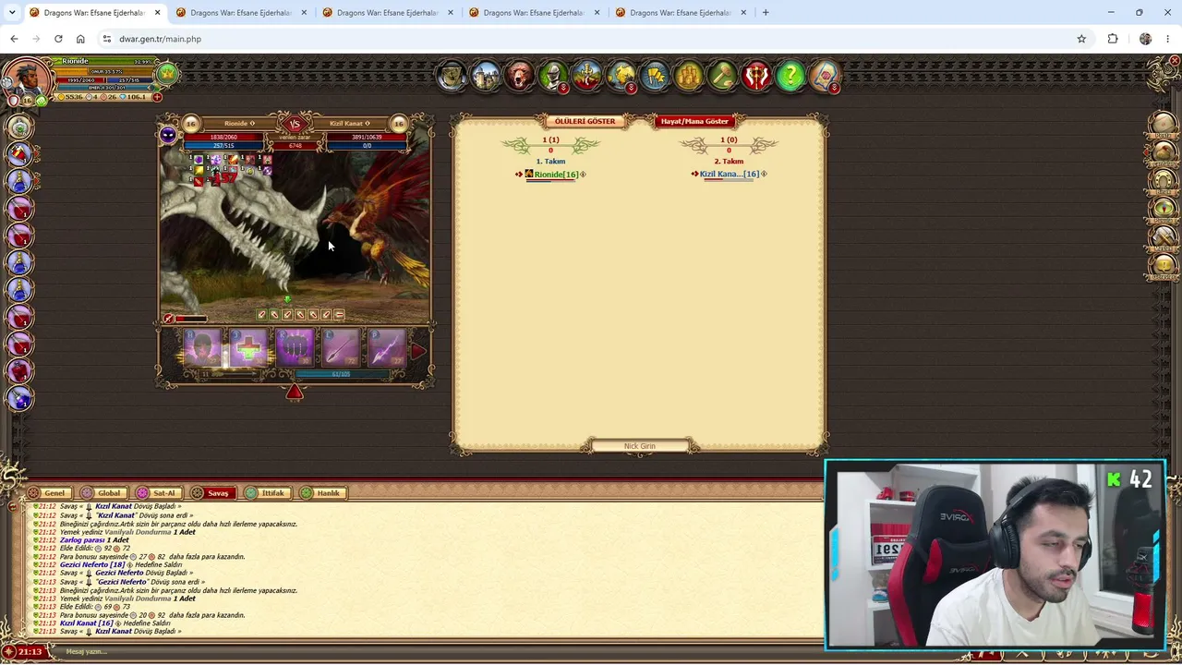
Task: Switch to the Sat-Al chat tab
Action: click(x=158, y=493)
